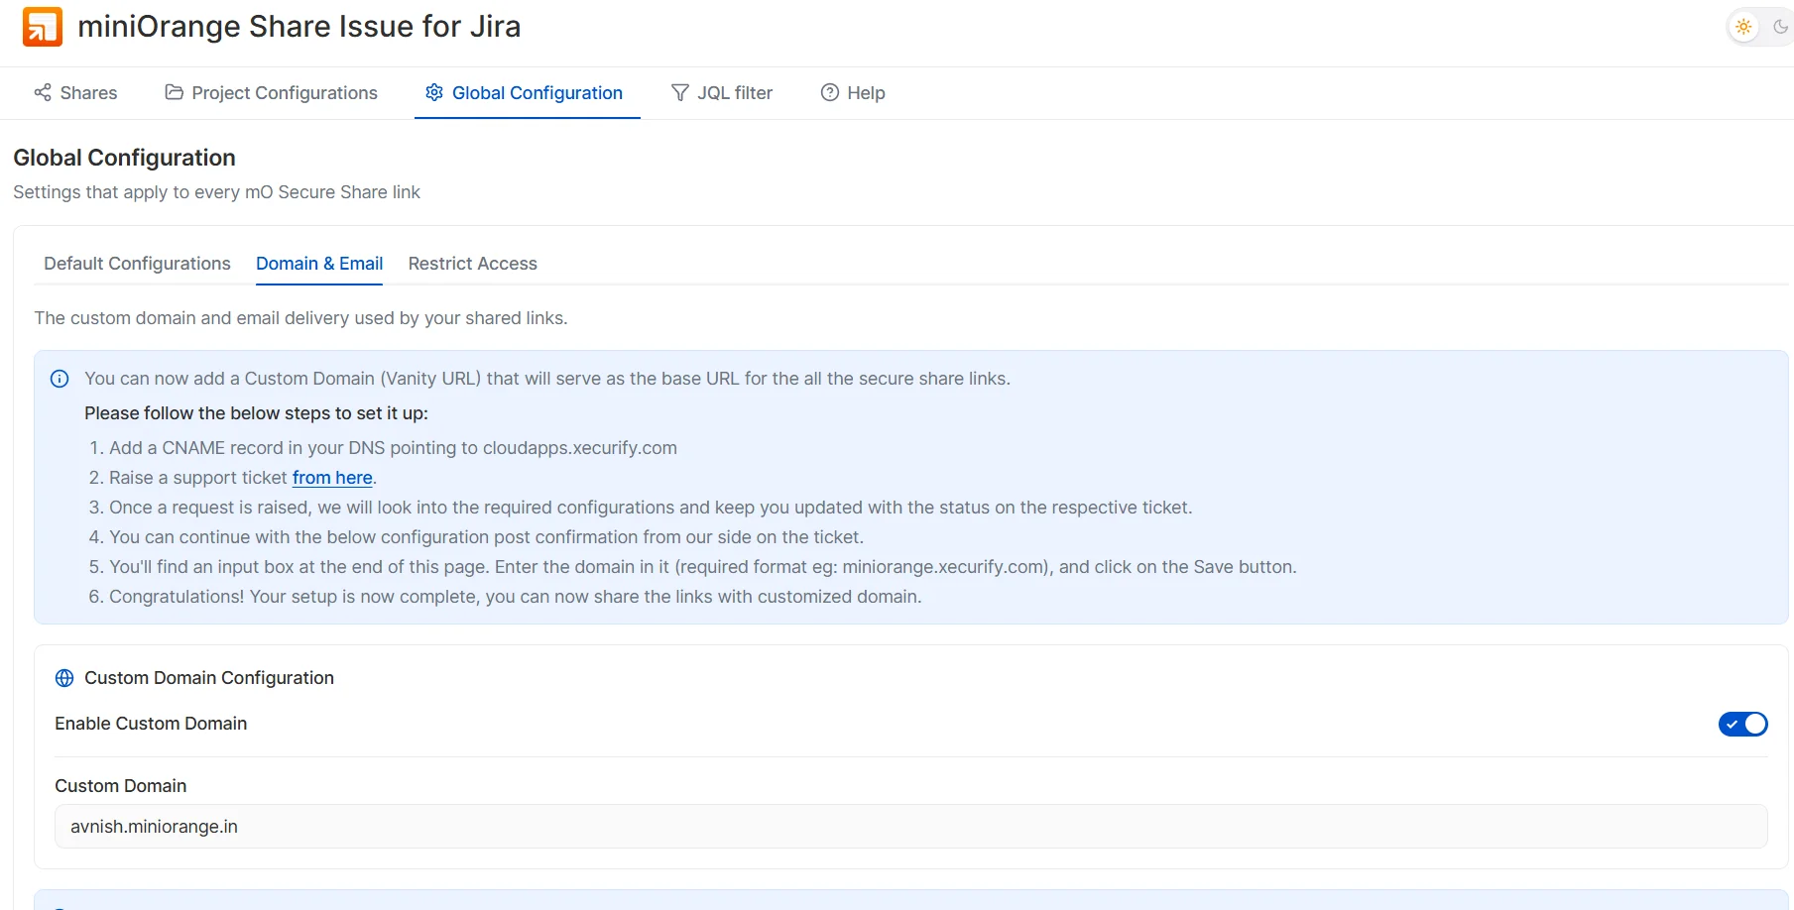Click step 1 'Add a CNAME record' text
The image size is (1794, 910).
393,448
